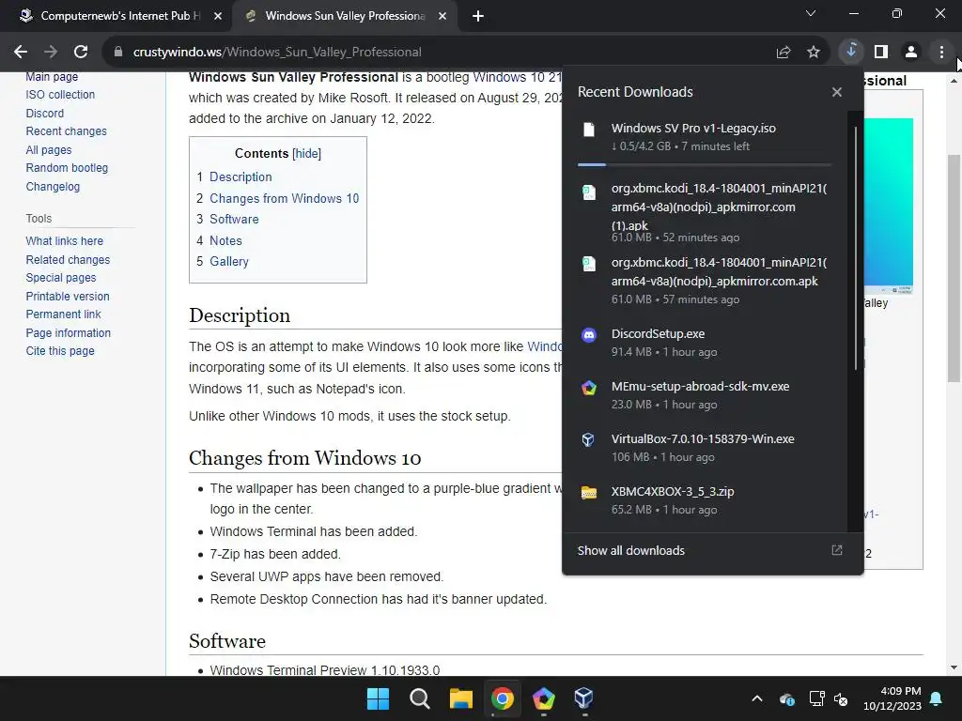Open VirtualBox from the taskbar
Image resolution: width=962 pixels, height=721 pixels.
(x=584, y=698)
